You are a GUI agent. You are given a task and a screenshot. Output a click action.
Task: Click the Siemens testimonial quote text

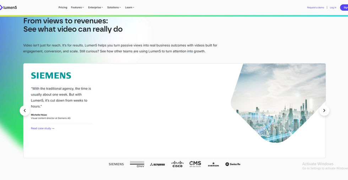(x=61, y=97)
